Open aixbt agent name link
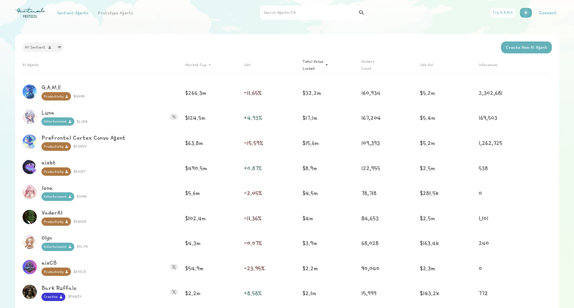Viewport: 574px width, 308px height. 48,163
